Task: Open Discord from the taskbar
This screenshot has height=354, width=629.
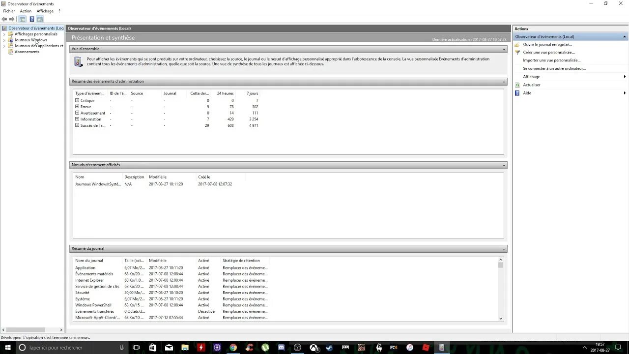Action: (281, 347)
